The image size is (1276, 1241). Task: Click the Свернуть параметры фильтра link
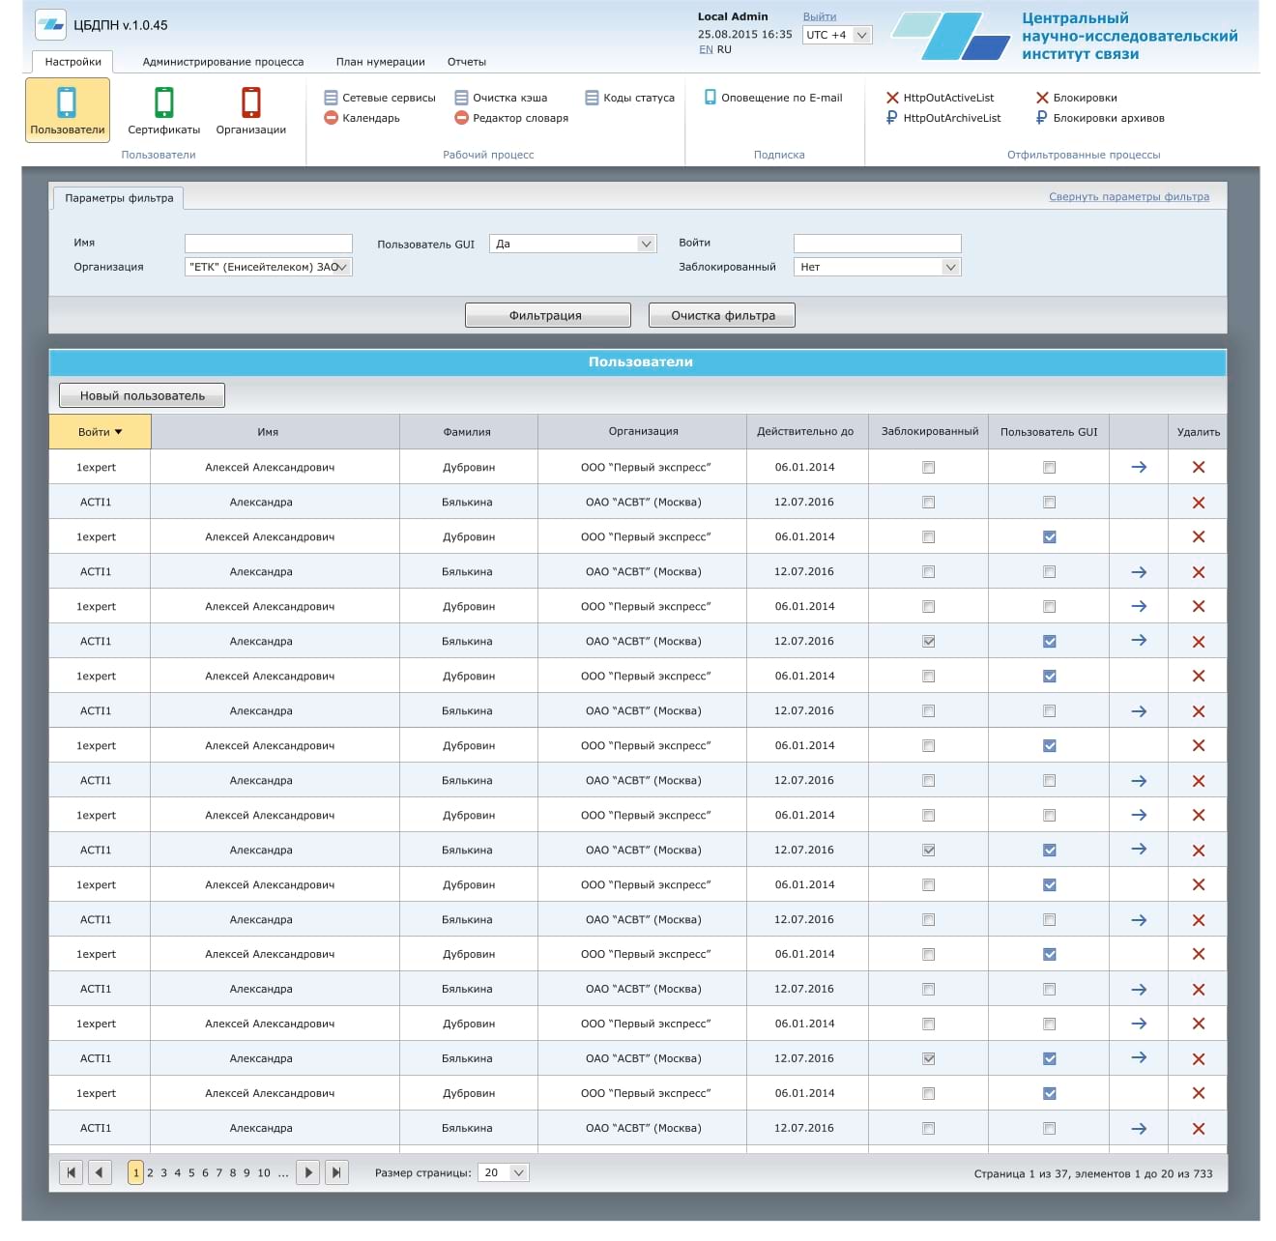click(x=1128, y=197)
